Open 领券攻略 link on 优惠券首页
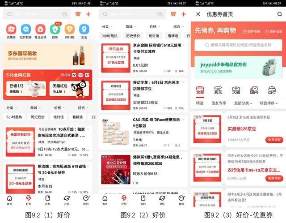 [x=252, y=31]
